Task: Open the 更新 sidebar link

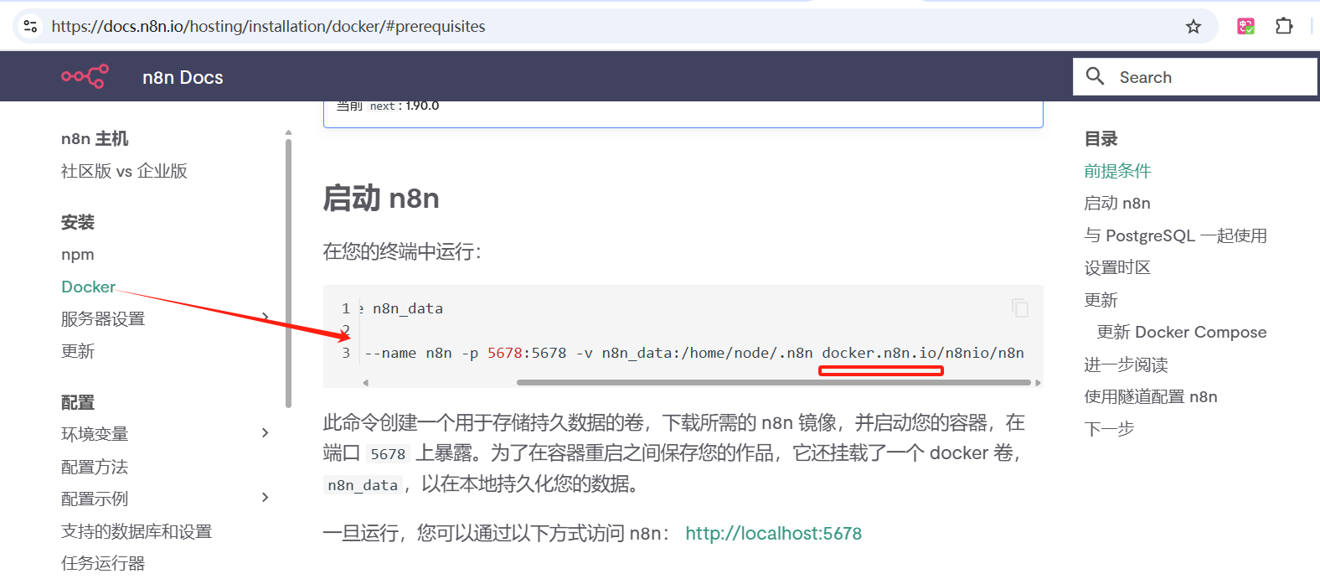Action: [78, 351]
